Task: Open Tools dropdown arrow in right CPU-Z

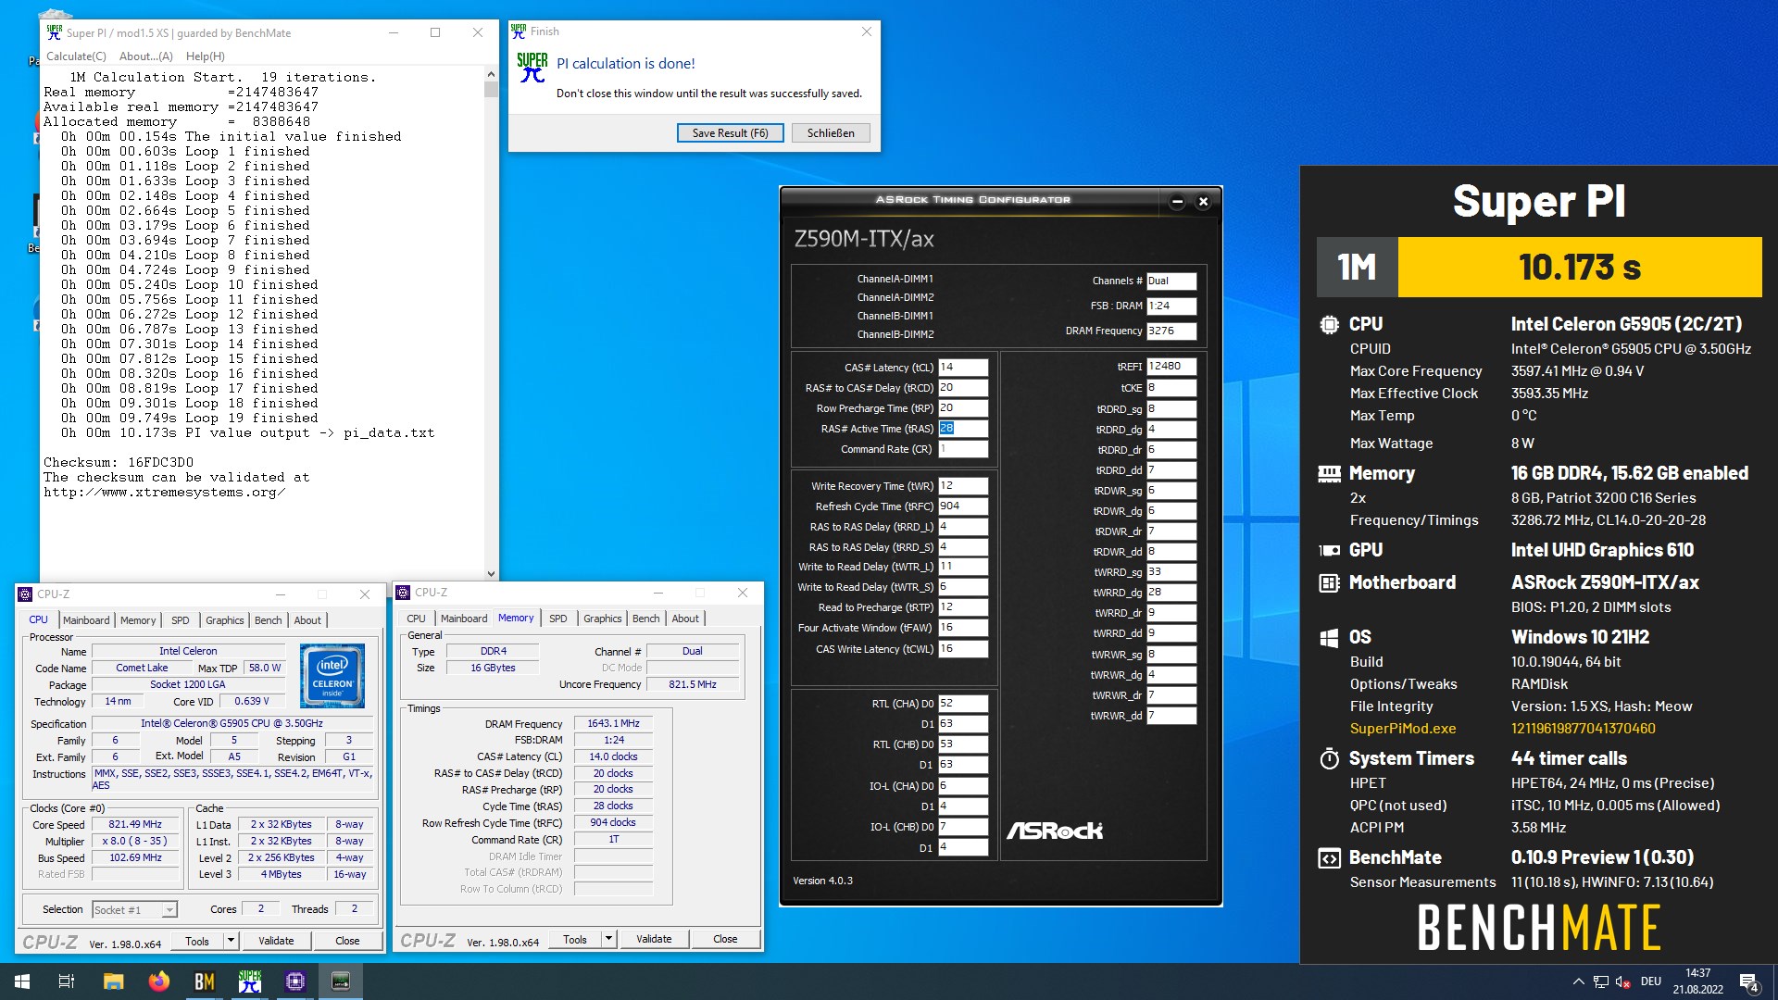Action: pyautogui.click(x=608, y=939)
